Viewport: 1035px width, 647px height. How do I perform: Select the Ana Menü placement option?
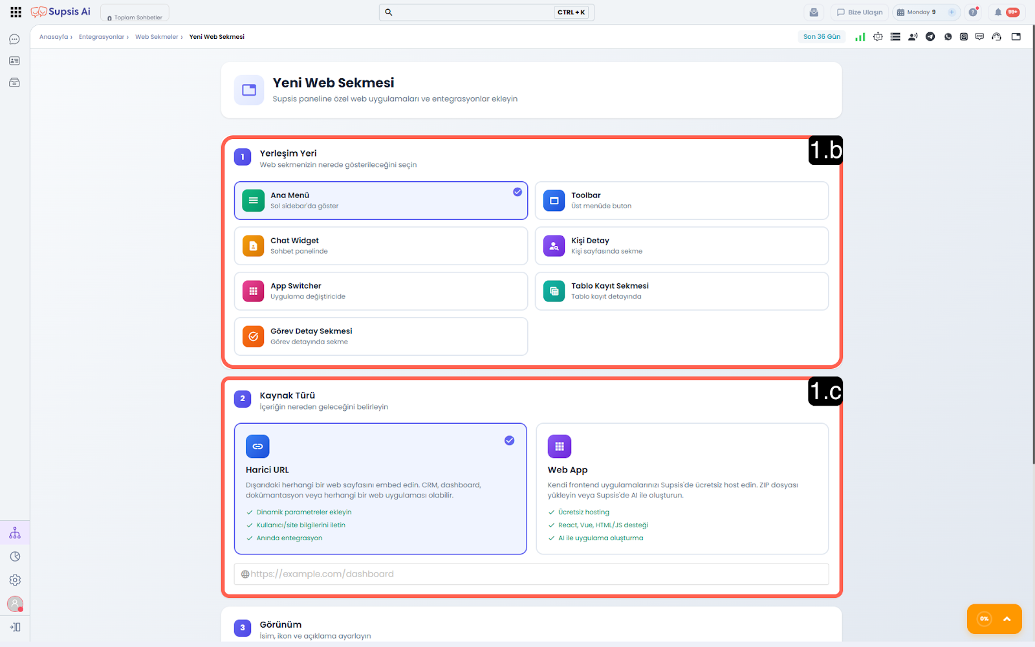380,201
